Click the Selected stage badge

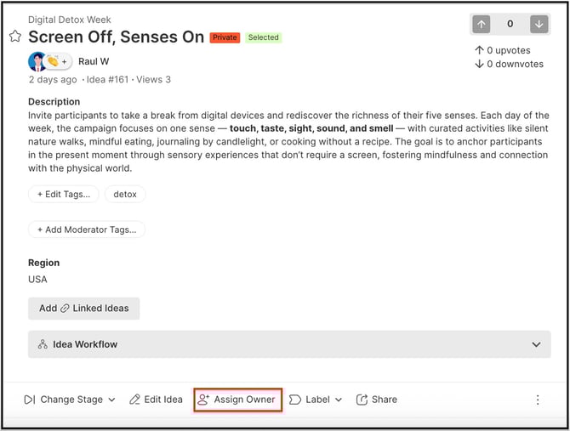[263, 37]
